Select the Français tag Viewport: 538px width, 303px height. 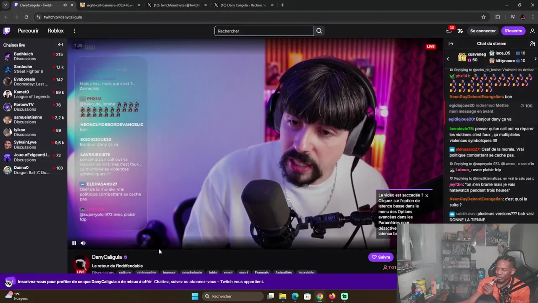261,272
